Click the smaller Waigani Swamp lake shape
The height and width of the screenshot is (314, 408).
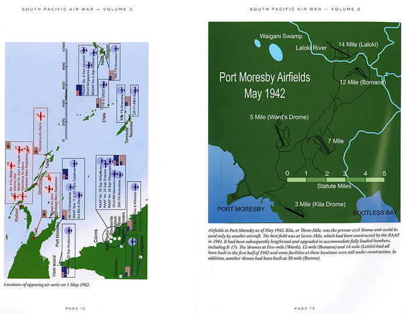click(257, 43)
